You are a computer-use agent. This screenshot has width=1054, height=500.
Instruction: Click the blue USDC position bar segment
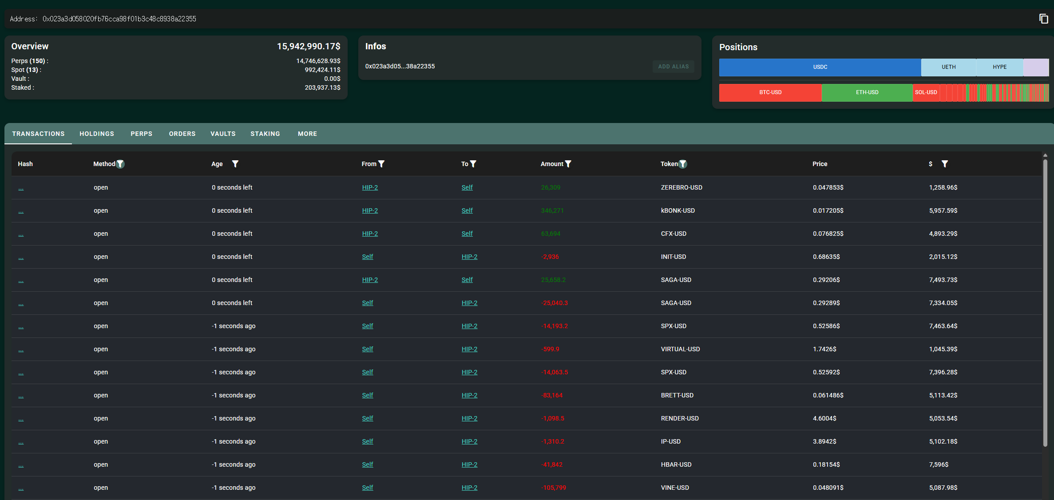(x=820, y=67)
